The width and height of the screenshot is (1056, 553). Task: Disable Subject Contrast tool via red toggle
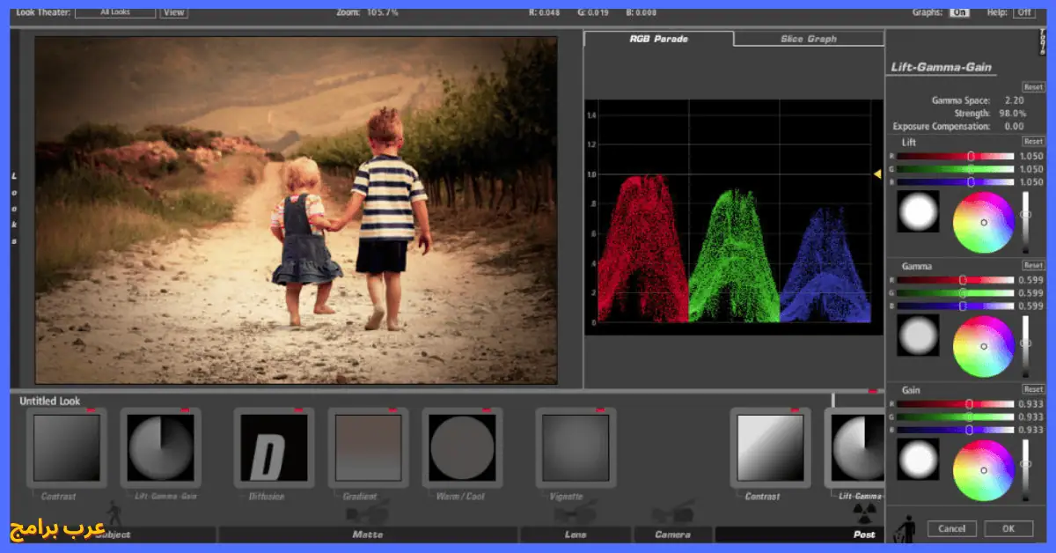[91, 410]
